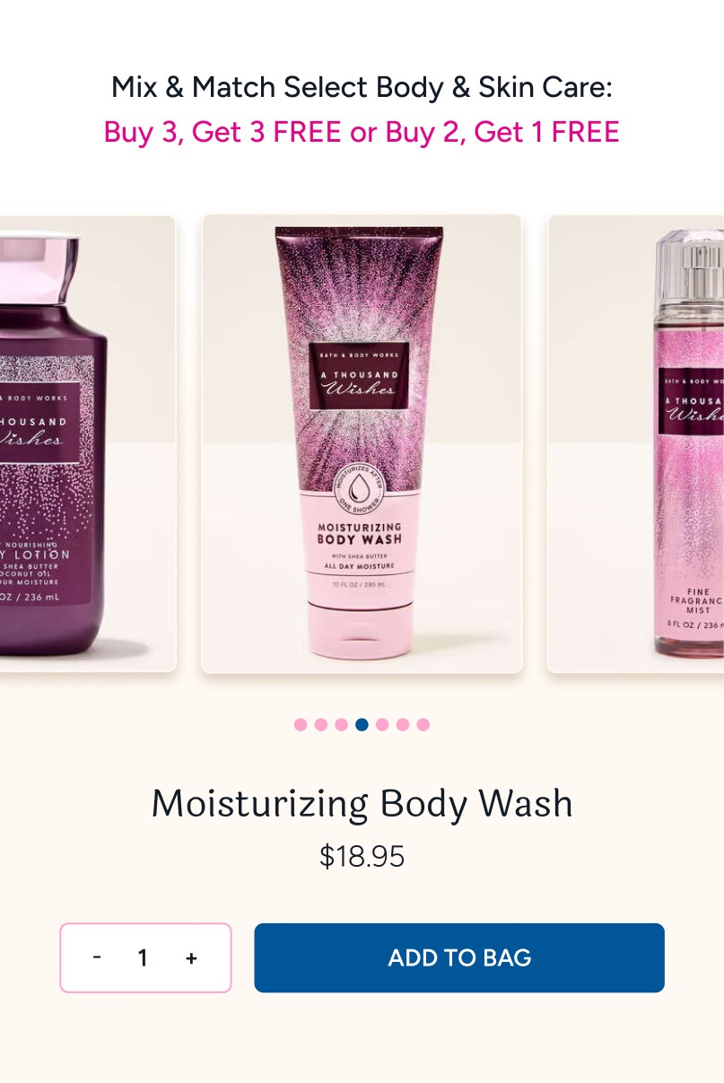This screenshot has height=1083, width=724.
Task: Decrease quantity with the minus button
Action: click(97, 957)
